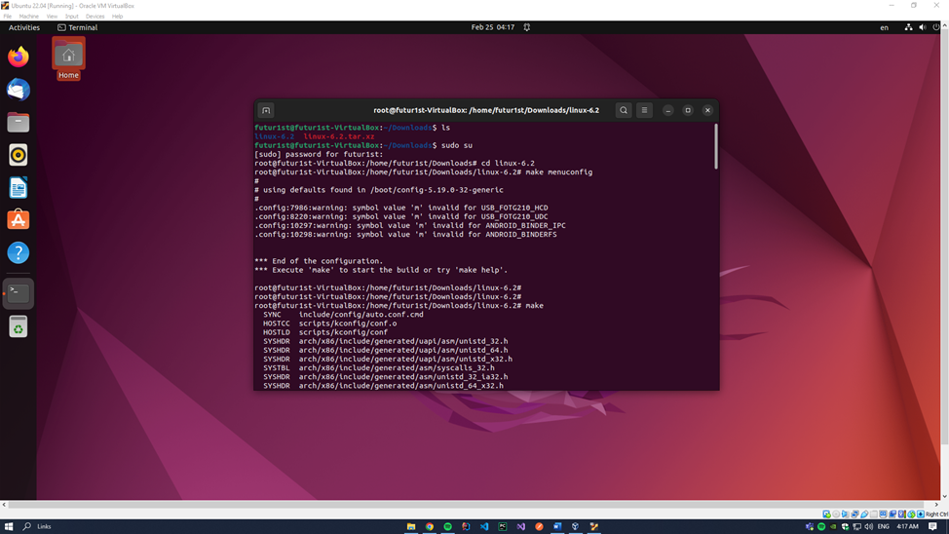Viewport: 949px width, 534px height.
Task: Open the Home folder desktop icon
Action: click(x=68, y=58)
